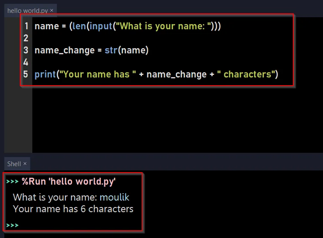Click the "What is your name: " string
Image resolution: width=323 pixels, height=238 pixels.
click(164, 26)
